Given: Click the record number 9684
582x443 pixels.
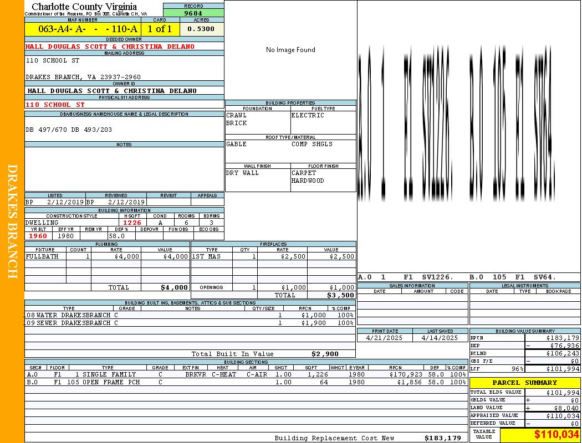Looking at the screenshot, I should tap(193, 13).
